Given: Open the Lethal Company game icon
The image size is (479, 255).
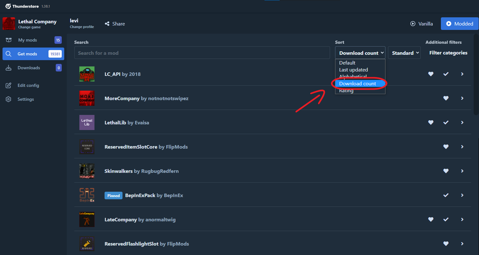Looking at the screenshot, I should click(9, 24).
